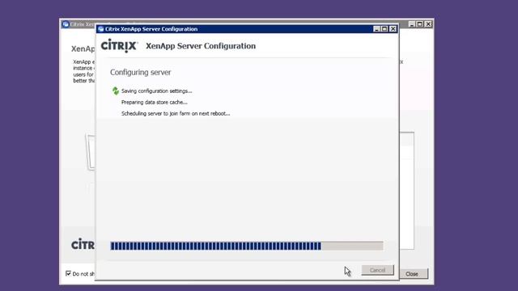The image size is (518, 291).
Task: Toggle the 'Do not show' checkbox in the background window
Action: [68, 273]
